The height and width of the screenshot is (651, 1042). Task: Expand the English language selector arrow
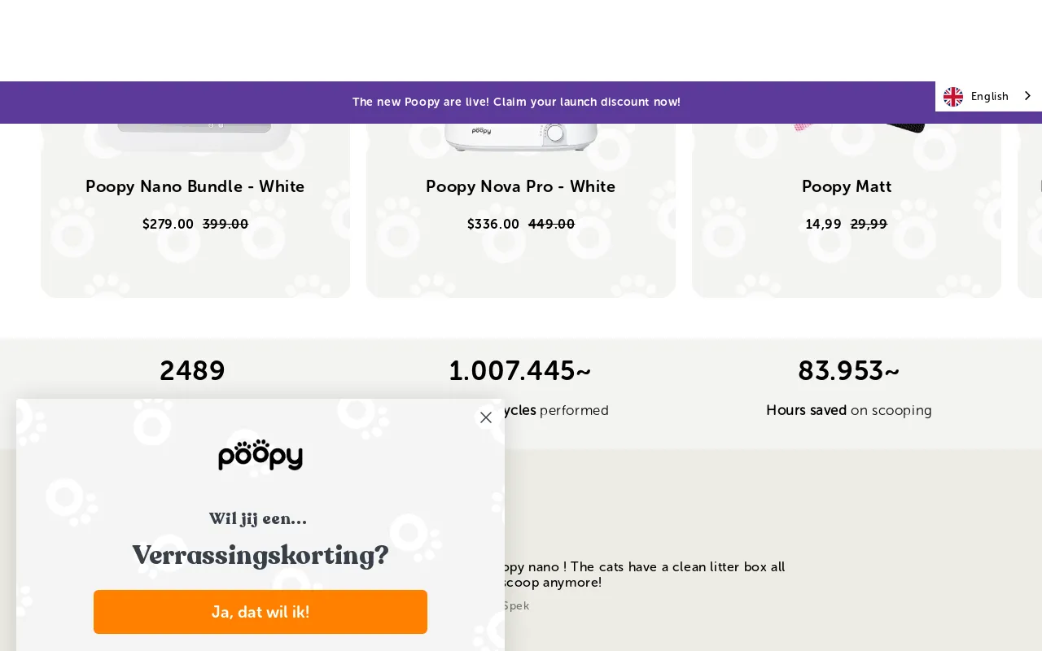tap(1027, 96)
